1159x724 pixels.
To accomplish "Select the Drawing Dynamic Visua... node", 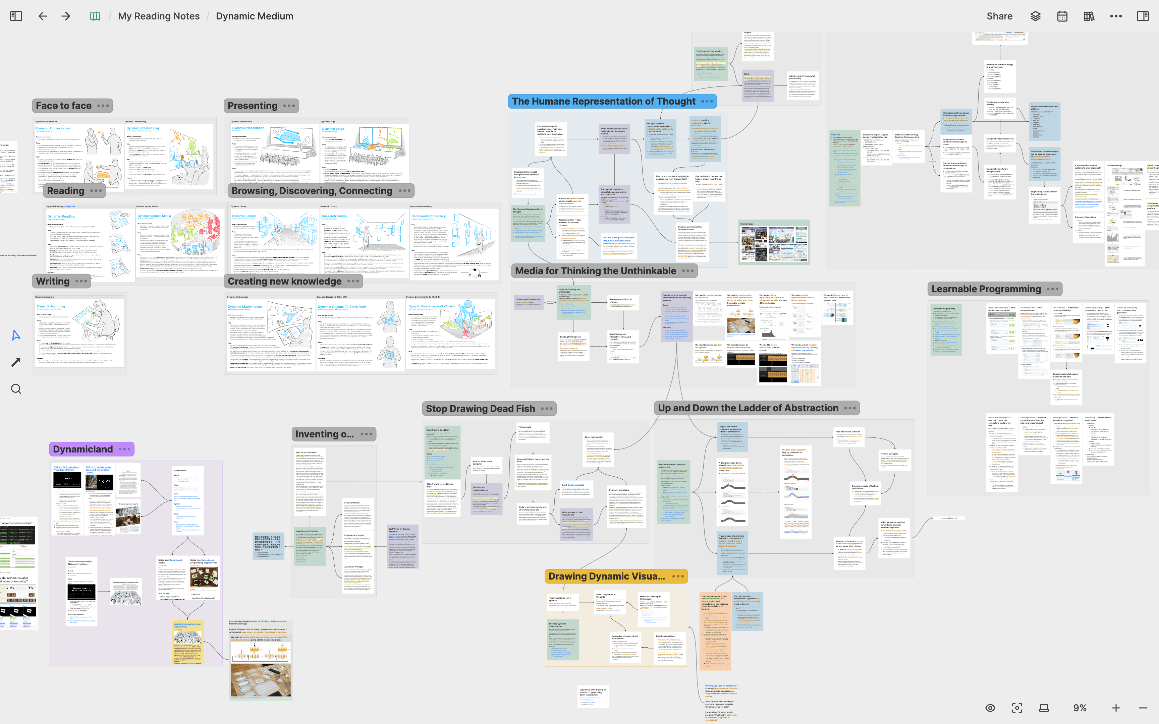I will [x=607, y=576].
